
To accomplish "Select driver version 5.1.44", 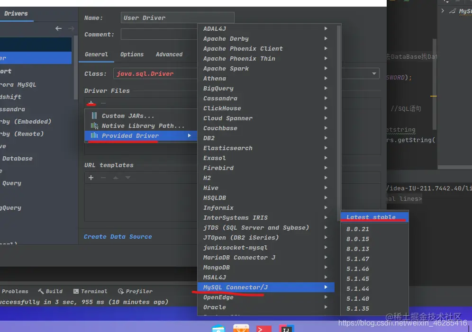I will point(374,289).
